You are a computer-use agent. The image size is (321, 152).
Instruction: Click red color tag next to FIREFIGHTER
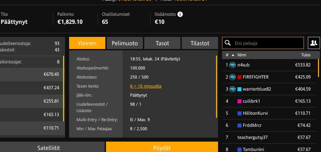coord(239,77)
